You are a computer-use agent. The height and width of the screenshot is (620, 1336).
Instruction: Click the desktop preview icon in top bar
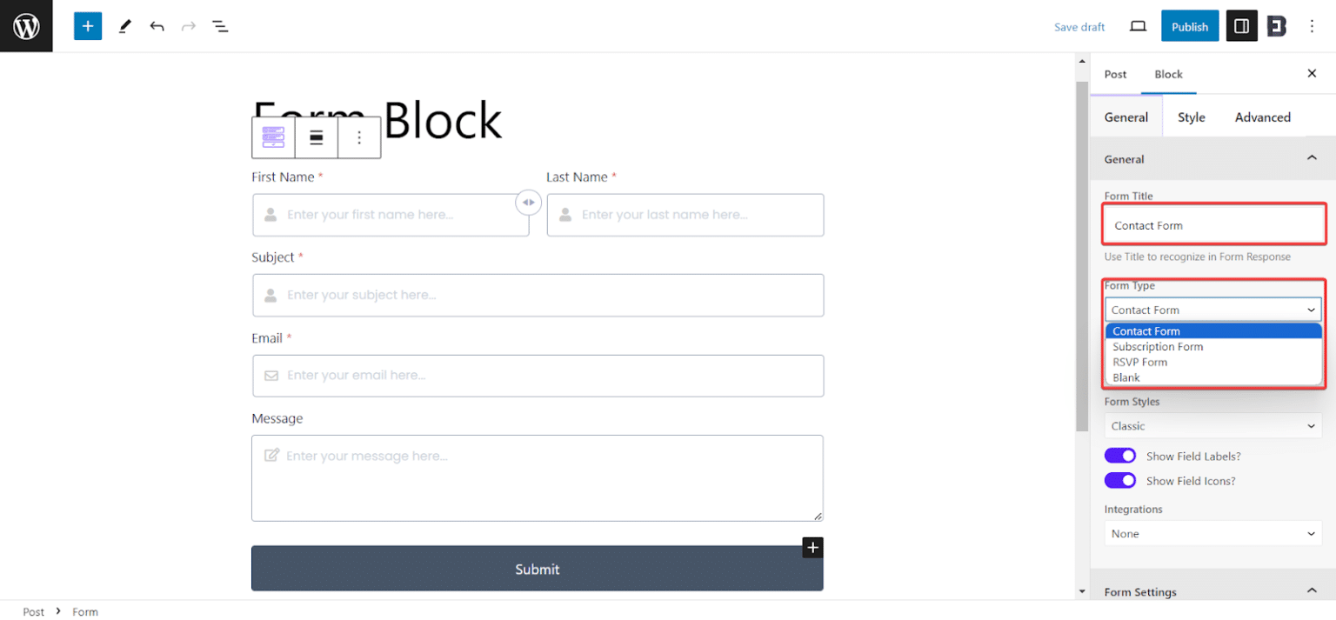coord(1138,26)
